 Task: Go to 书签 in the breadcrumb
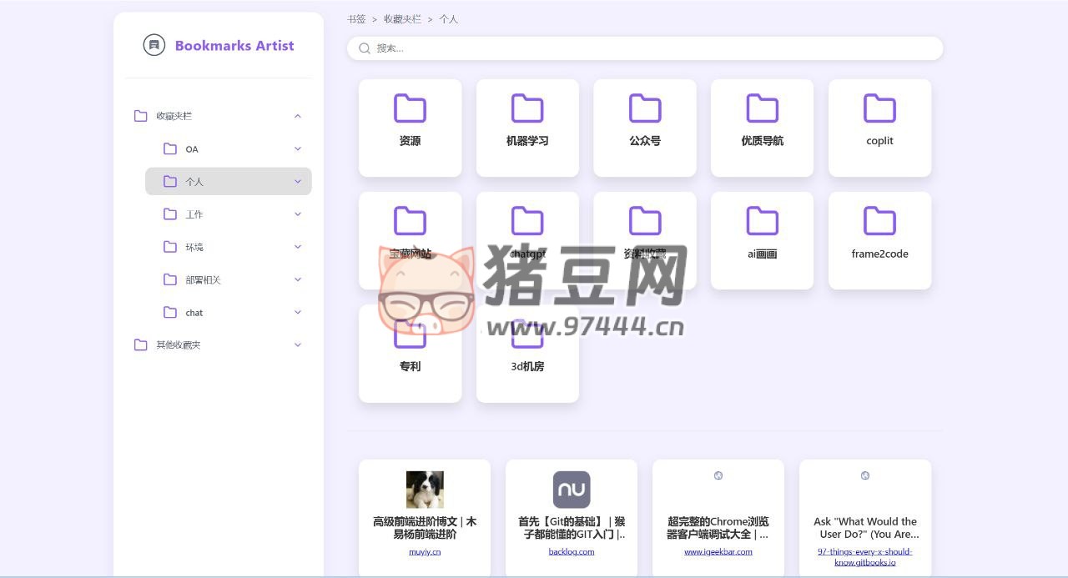(356, 19)
